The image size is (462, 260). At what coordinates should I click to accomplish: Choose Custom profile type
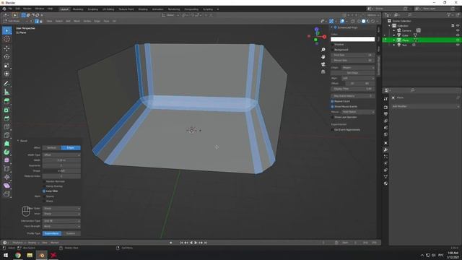[x=71, y=233]
